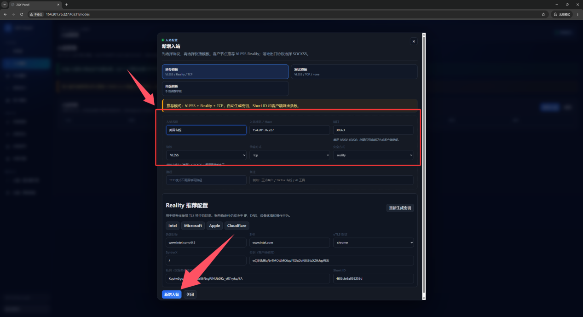Open the security dropdown set to reality
This screenshot has height=317, width=583.
click(x=373, y=155)
